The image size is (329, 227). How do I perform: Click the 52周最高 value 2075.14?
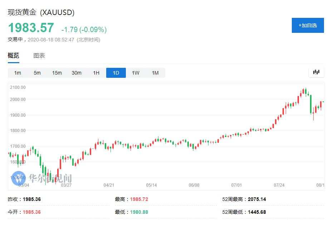tap(257, 199)
